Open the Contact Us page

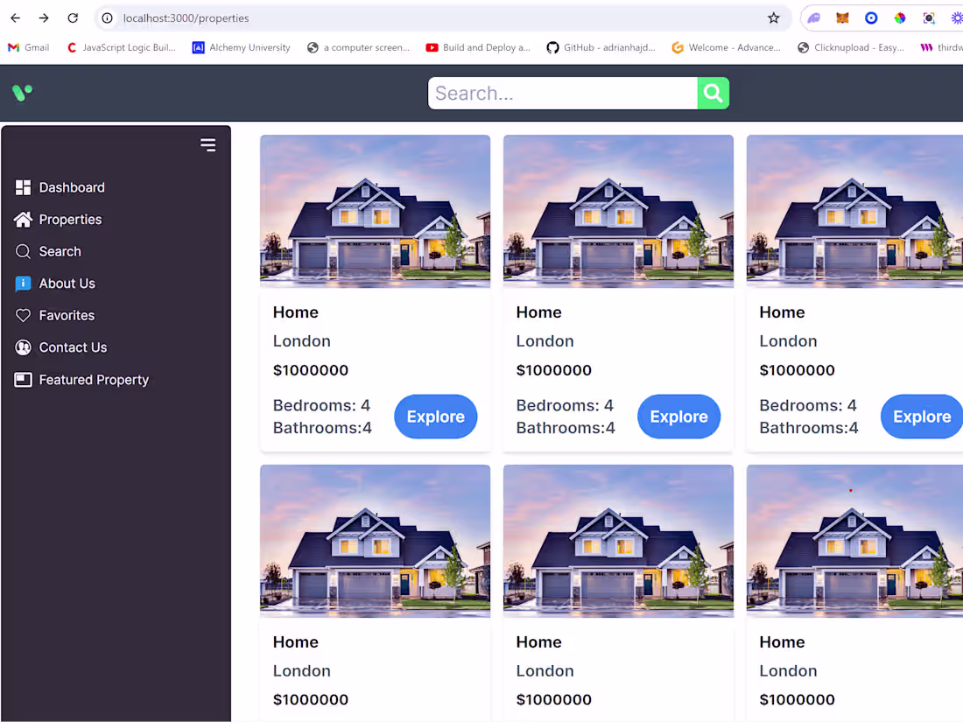[x=72, y=347]
